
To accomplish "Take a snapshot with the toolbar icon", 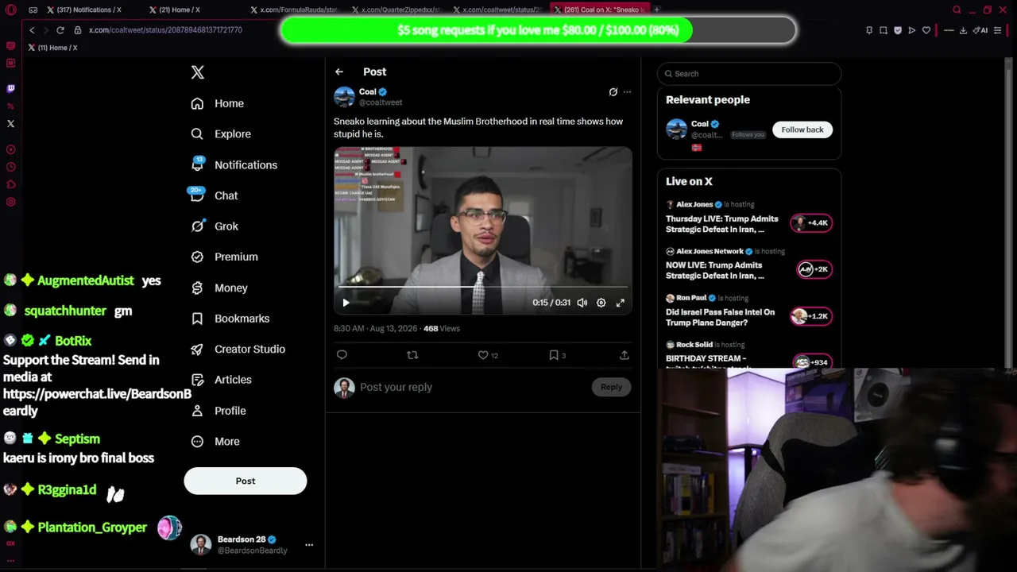I will pos(884,30).
